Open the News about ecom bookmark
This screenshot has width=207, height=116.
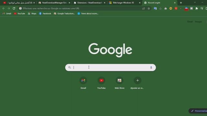[x=88, y=14]
